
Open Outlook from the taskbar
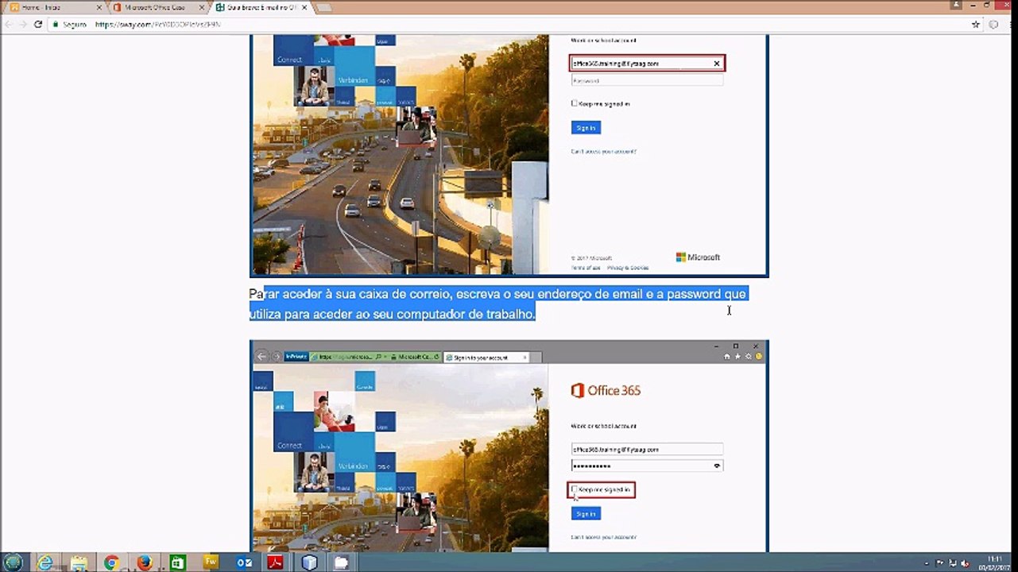click(244, 562)
